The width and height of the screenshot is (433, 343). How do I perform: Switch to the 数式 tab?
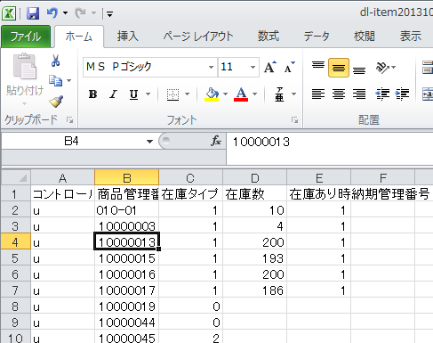[x=269, y=37]
